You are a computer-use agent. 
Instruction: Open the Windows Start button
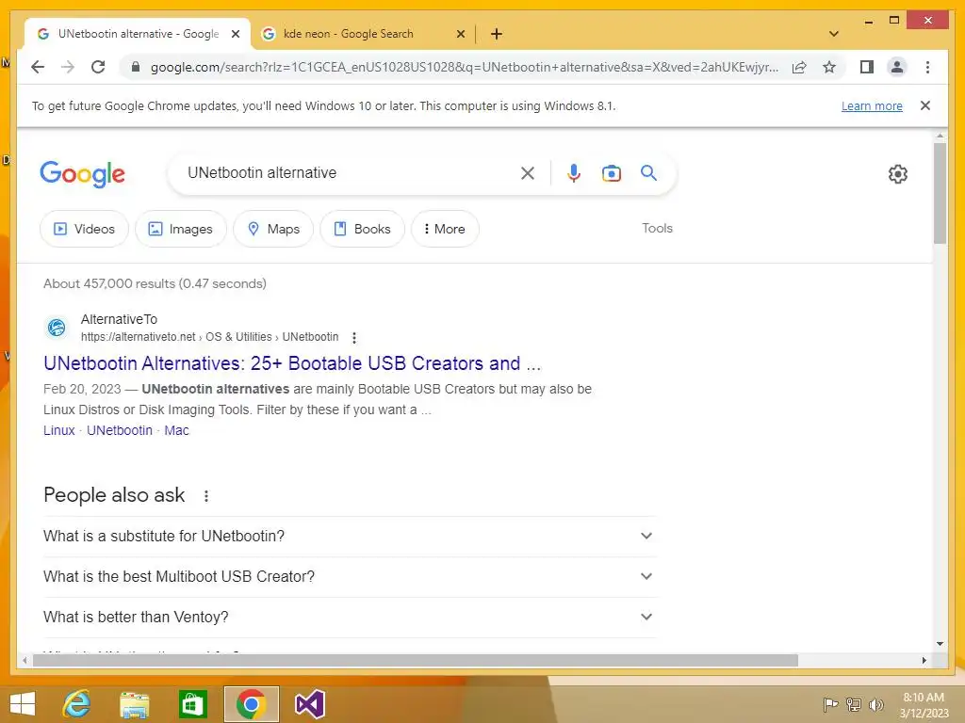(x=23, y=704)
